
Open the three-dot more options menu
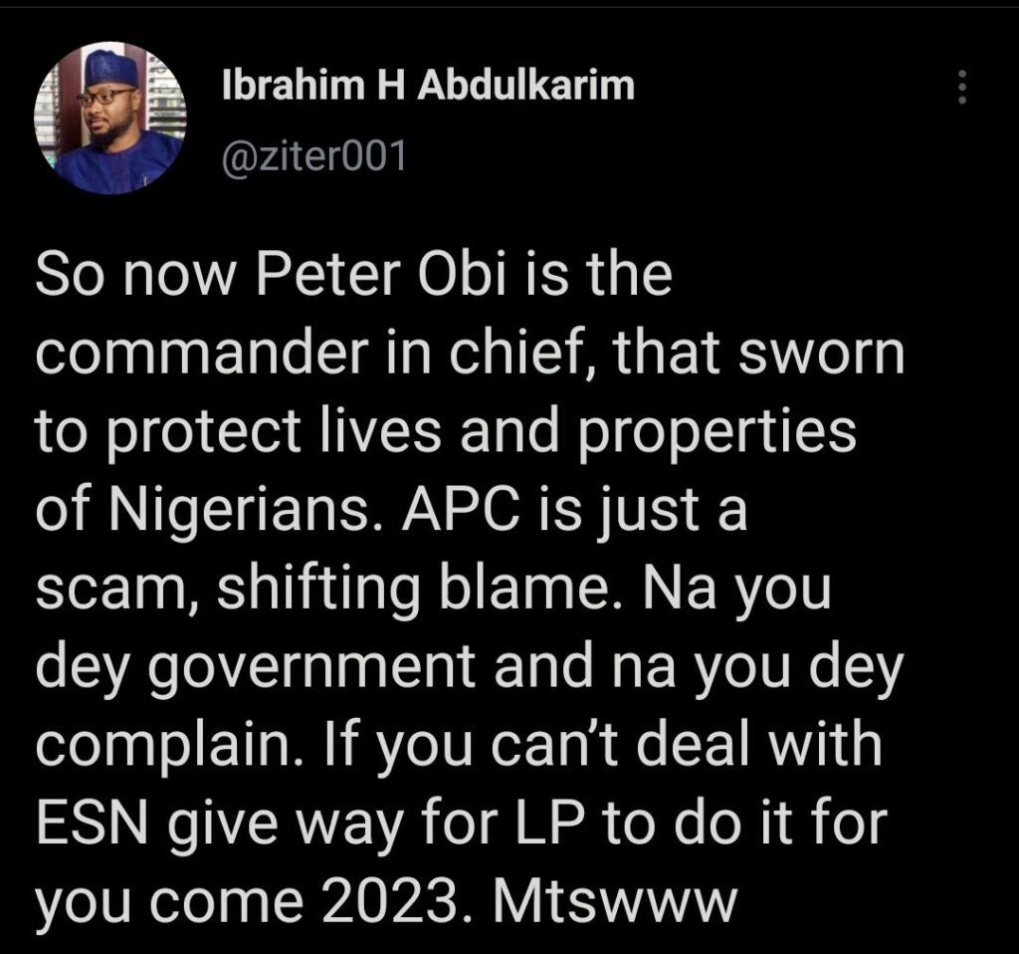[962, 87]
